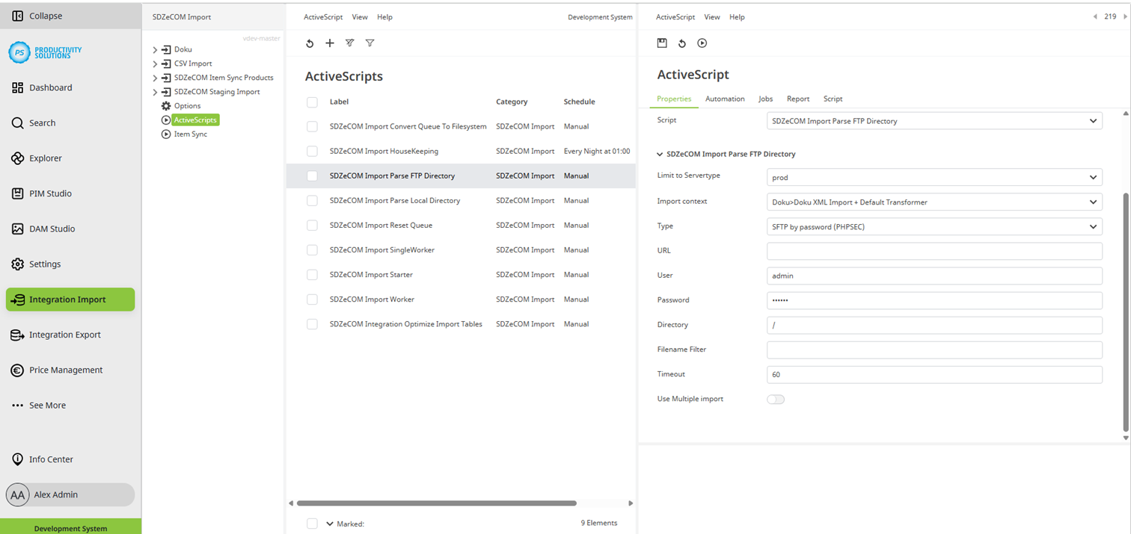Save the ActiveScript using the disk icon
Image resolution: width=1131 pixels, height=534 pixels.
point(661,43)
